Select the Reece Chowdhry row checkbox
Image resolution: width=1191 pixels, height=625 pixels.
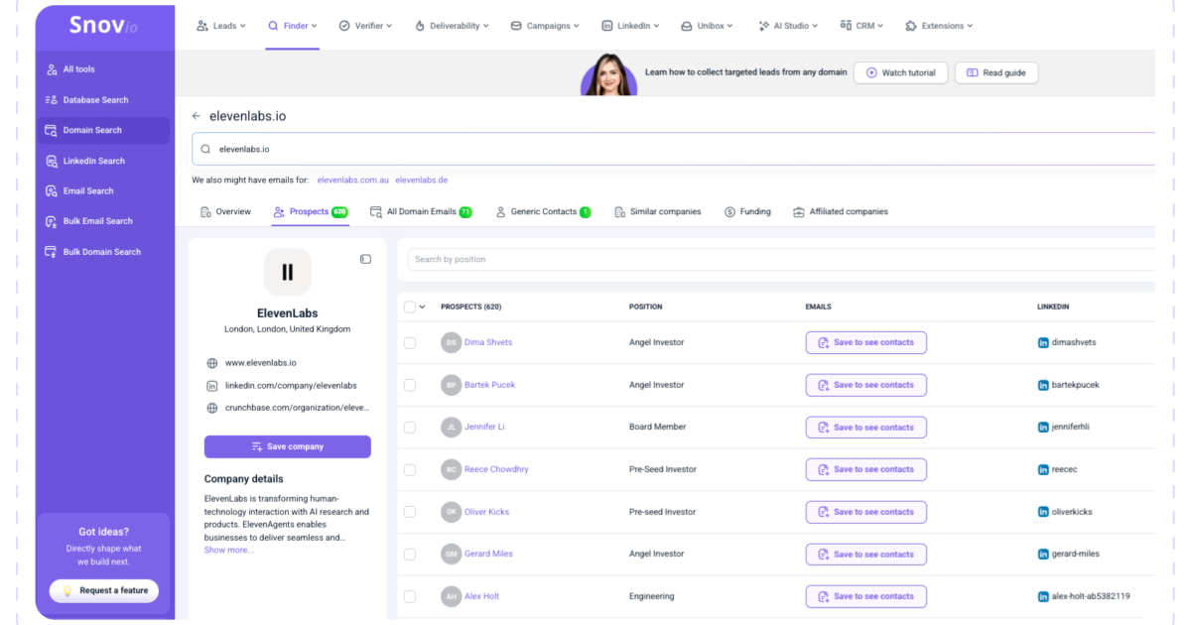(x=410, y=469)
